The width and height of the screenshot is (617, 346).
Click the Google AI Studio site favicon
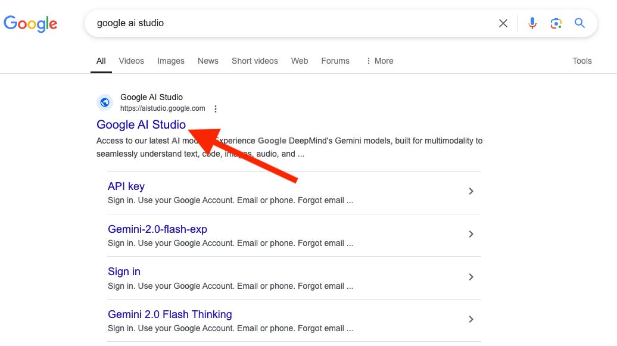coord(105,102)
